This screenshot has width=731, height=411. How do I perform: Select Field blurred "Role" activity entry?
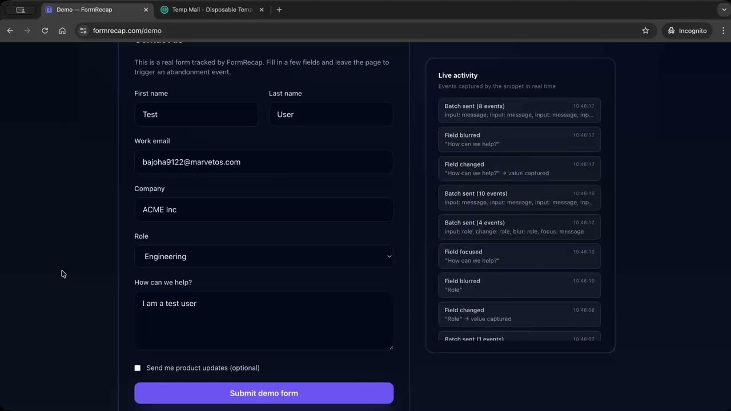(519, 285)
